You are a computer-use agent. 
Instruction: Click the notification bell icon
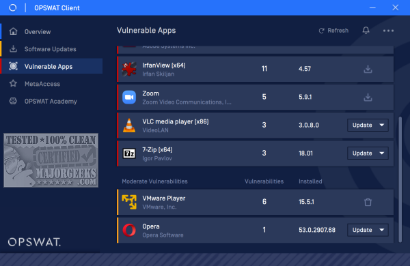coord(366,31)
